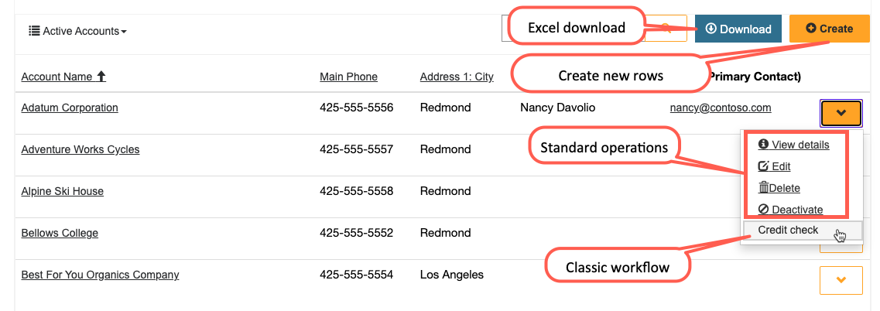Image resolution: width=880 pixels, height=311 pixels.
Task: Click the ban icon beside Deactivate
Action: tap(762, 210)
